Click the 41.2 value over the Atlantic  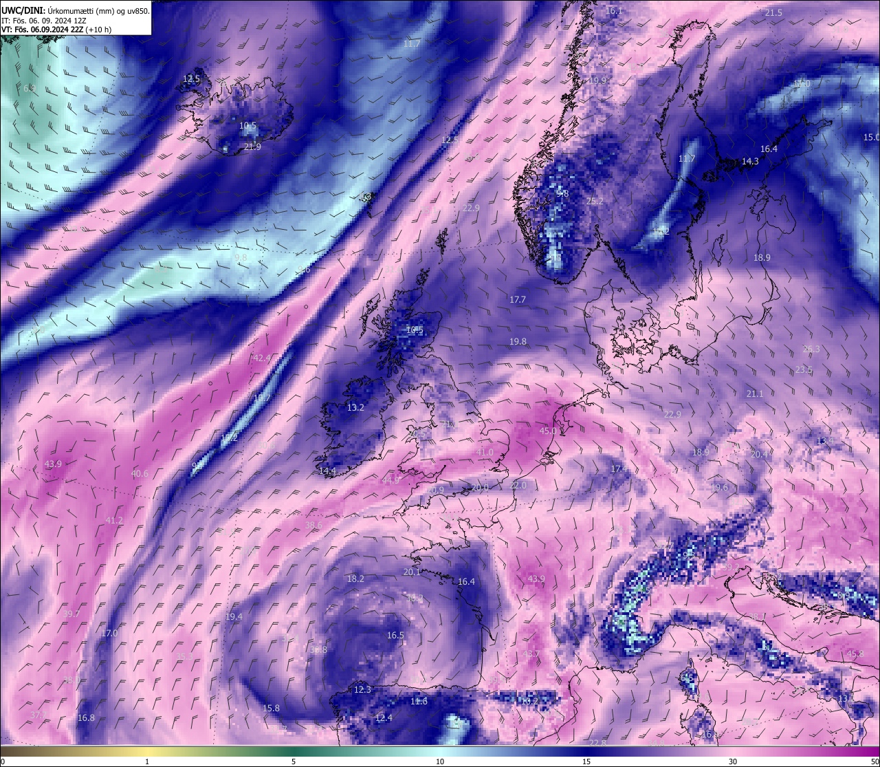pyautogui.click(x=114, y=520)
